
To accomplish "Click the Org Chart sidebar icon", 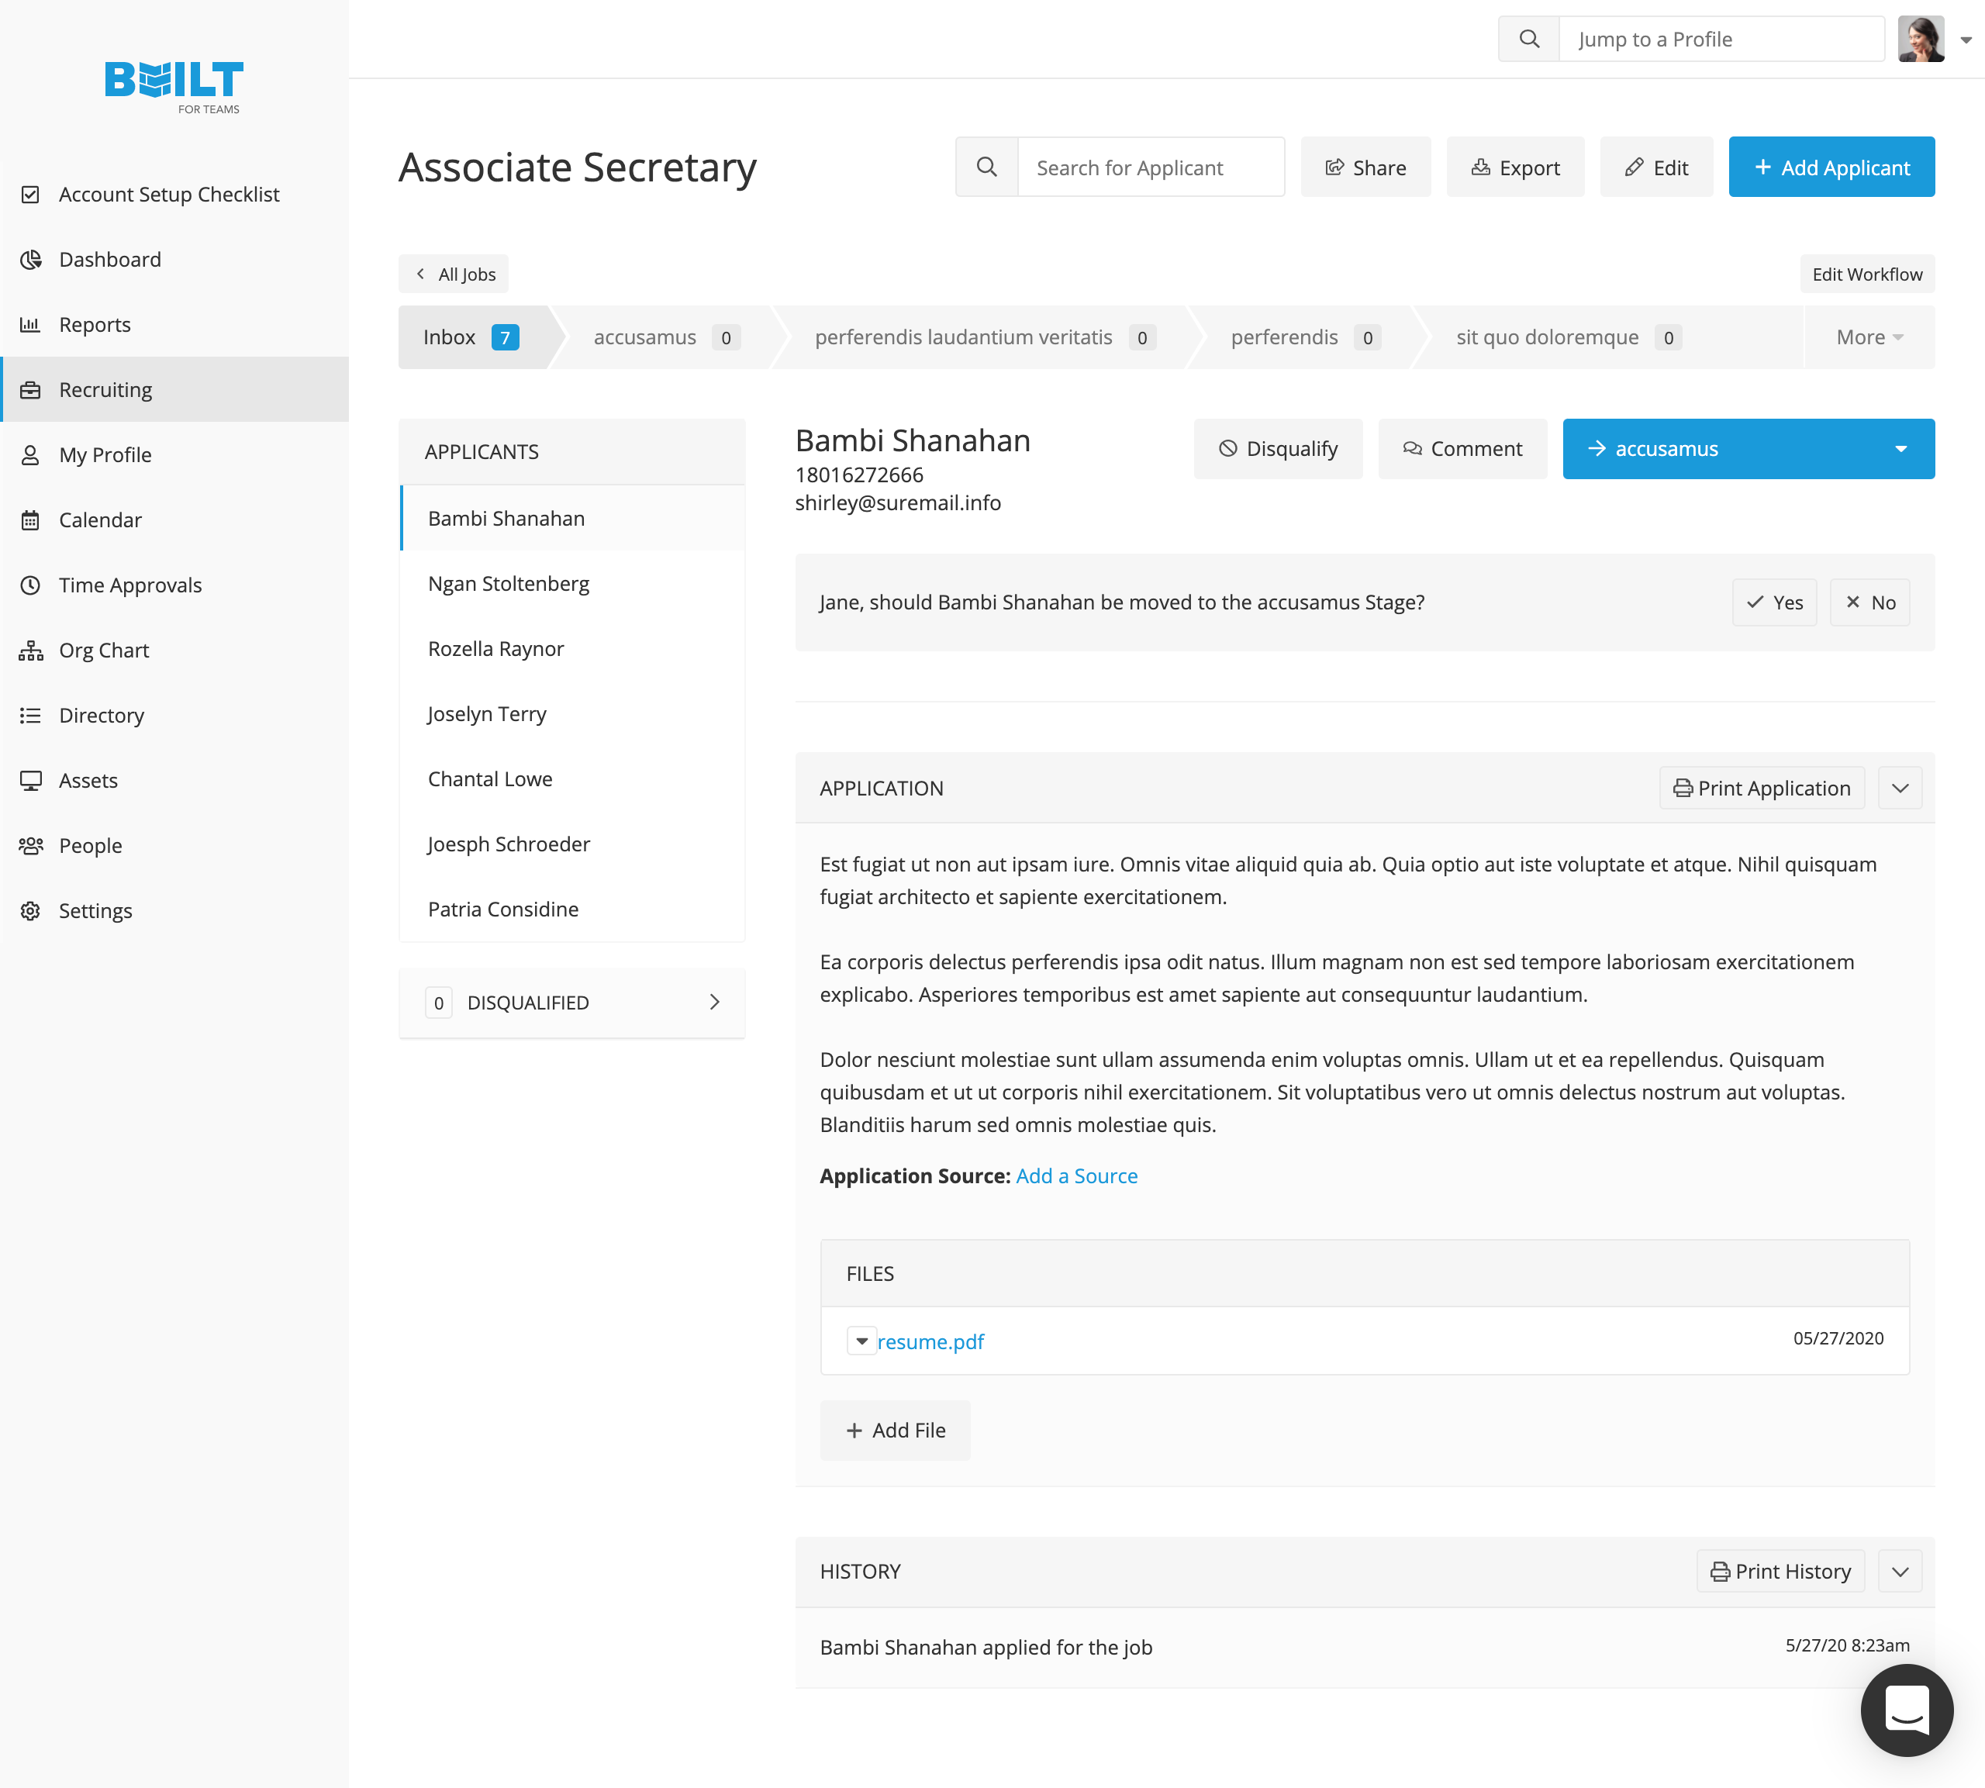I will (x=30, y=651).
